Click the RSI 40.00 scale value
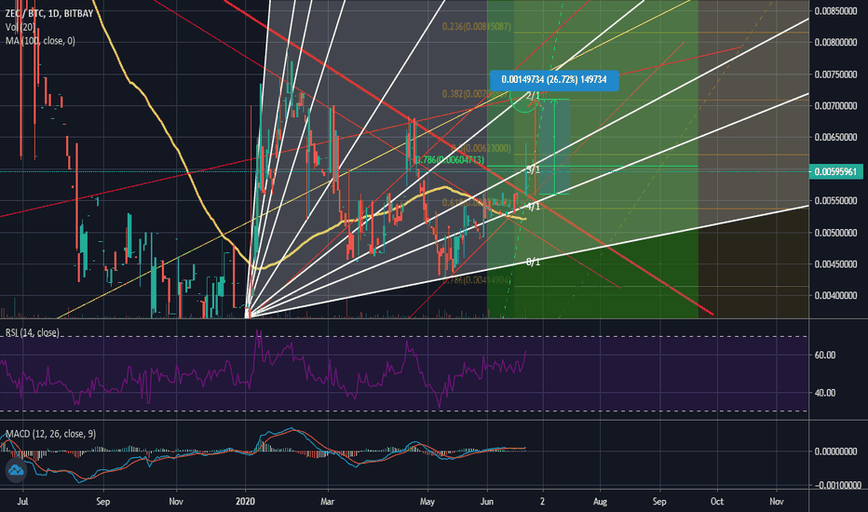Image resolution: width=868 pixels, height=512 pixels. pyautogui.click(x=825, y=393)
